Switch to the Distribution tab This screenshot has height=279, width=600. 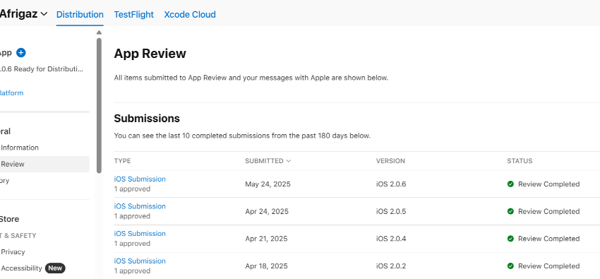click(80, 15)
